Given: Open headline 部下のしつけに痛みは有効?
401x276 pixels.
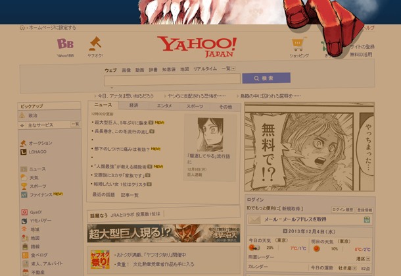Looking at the screenshot, I should tap(122, 149).
